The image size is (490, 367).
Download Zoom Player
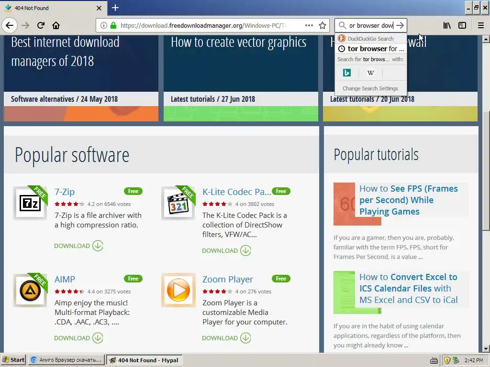click(x=226, y=338)
